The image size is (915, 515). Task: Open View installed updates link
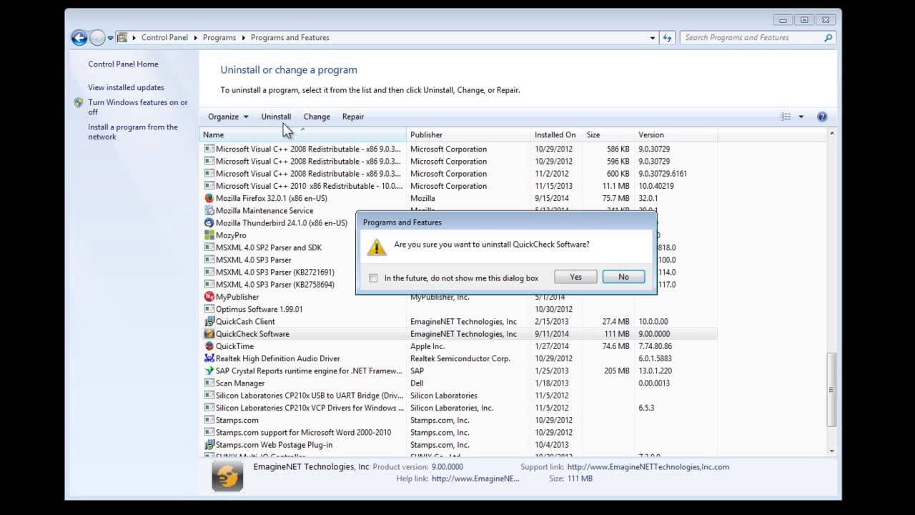click(x=126, y=87)
